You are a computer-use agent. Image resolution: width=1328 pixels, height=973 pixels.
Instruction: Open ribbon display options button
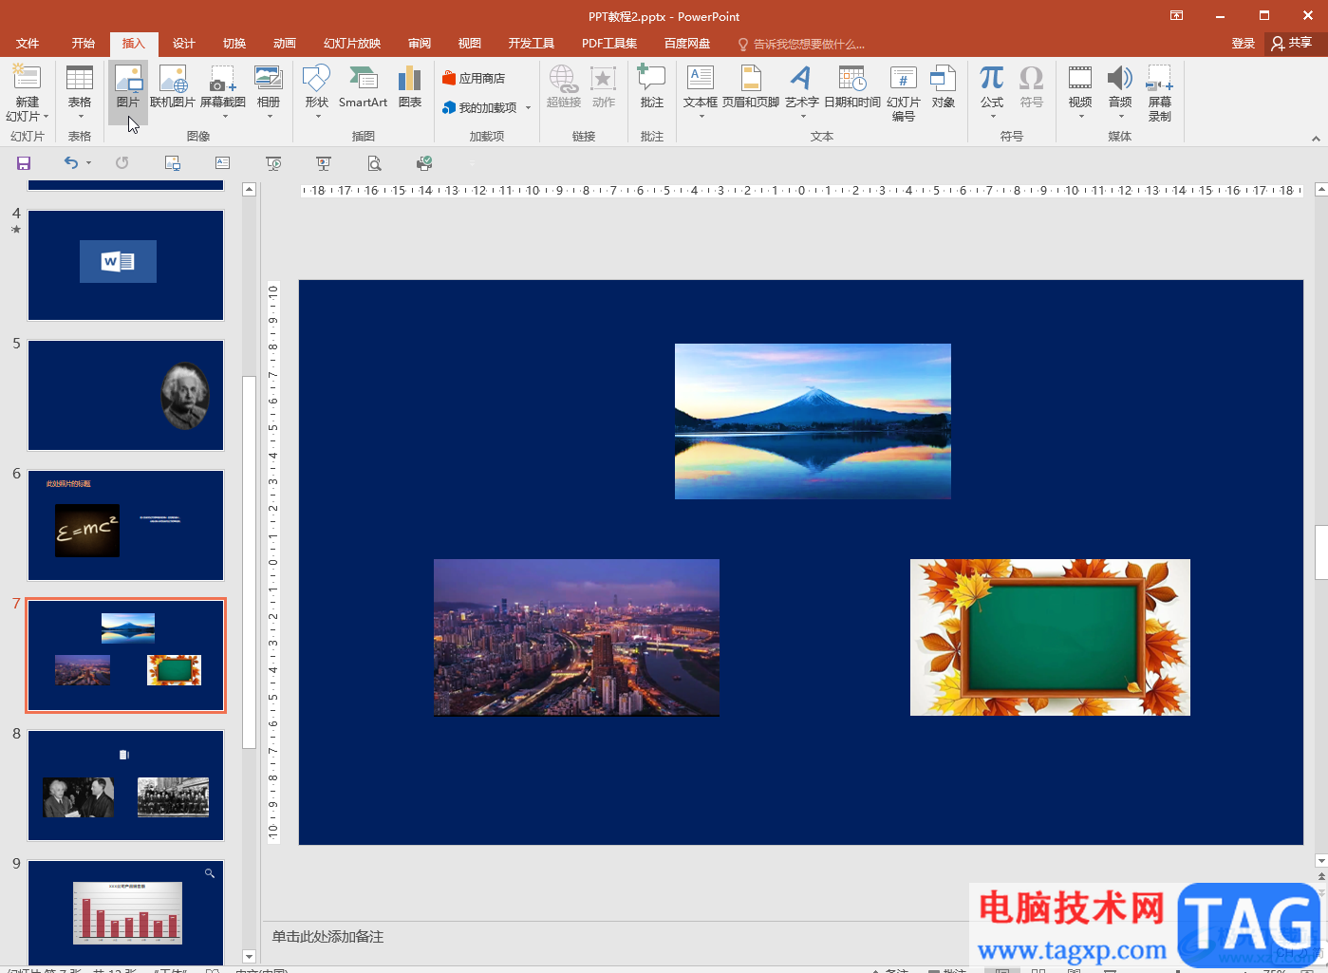click(x=1177, y=16)
